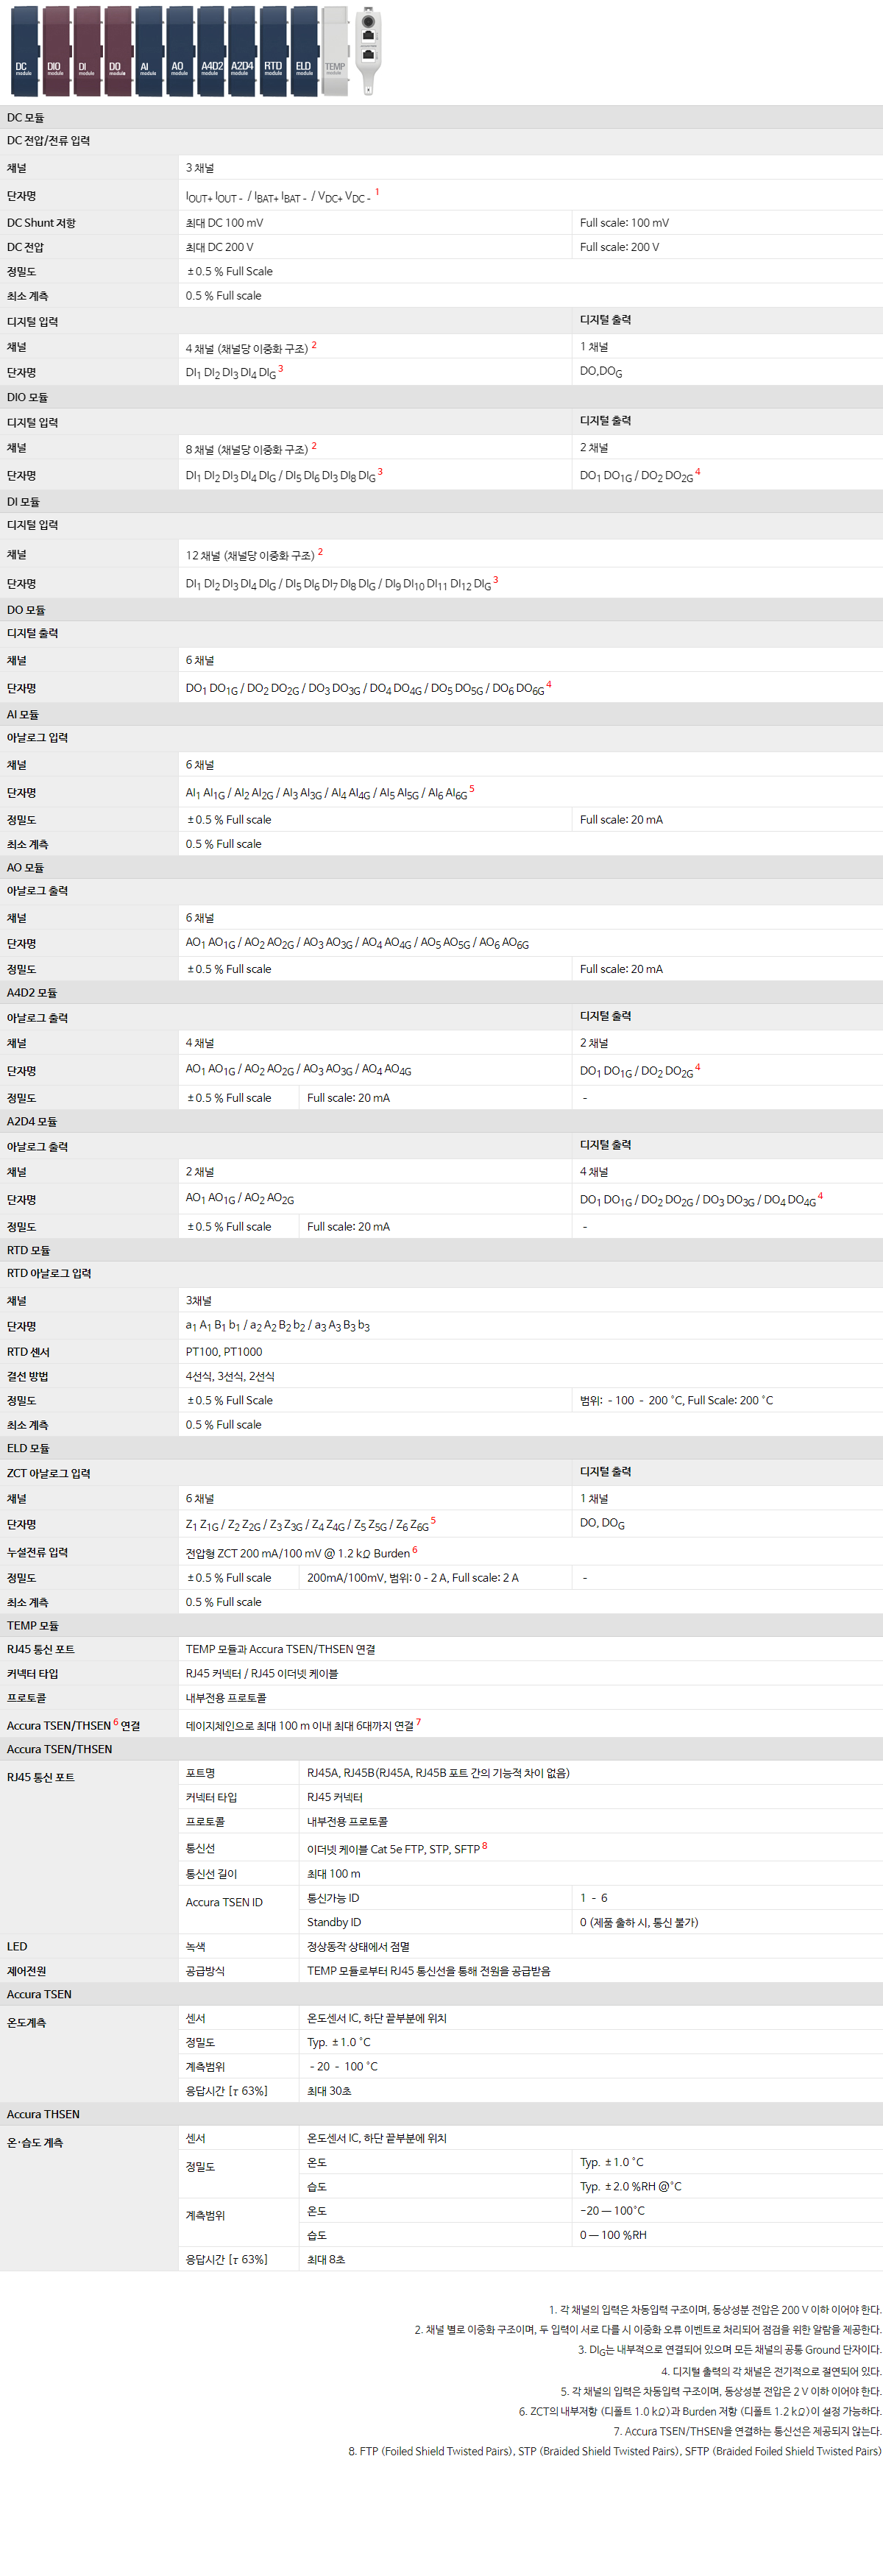Select '12 채널 (채널당 이중화 구조)' text
The height and width of the screenshot is (2576, 883).
[x=250, y=555]
